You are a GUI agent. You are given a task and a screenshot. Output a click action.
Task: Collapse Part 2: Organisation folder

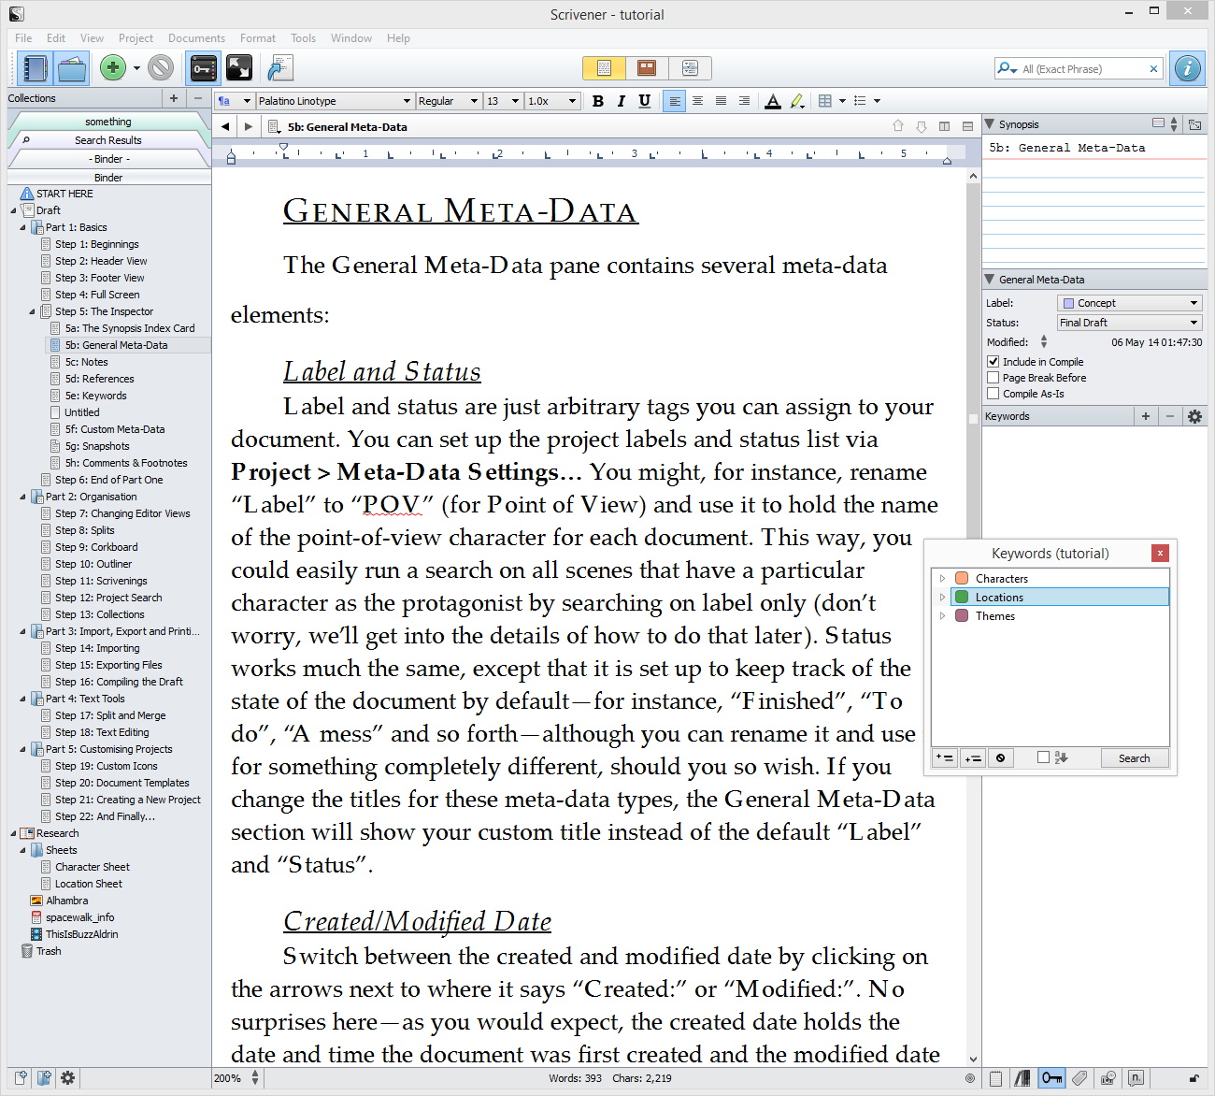[x=23, y=497]
